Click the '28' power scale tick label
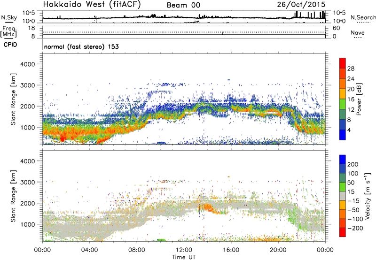The height and width of the screenshot is (260, 376). pyautogui.click(x=351, y=69)
